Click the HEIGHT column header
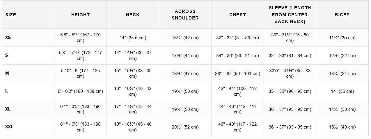This screenshot has width=371, height=139. pyautogui.click(x=80, y=15)
